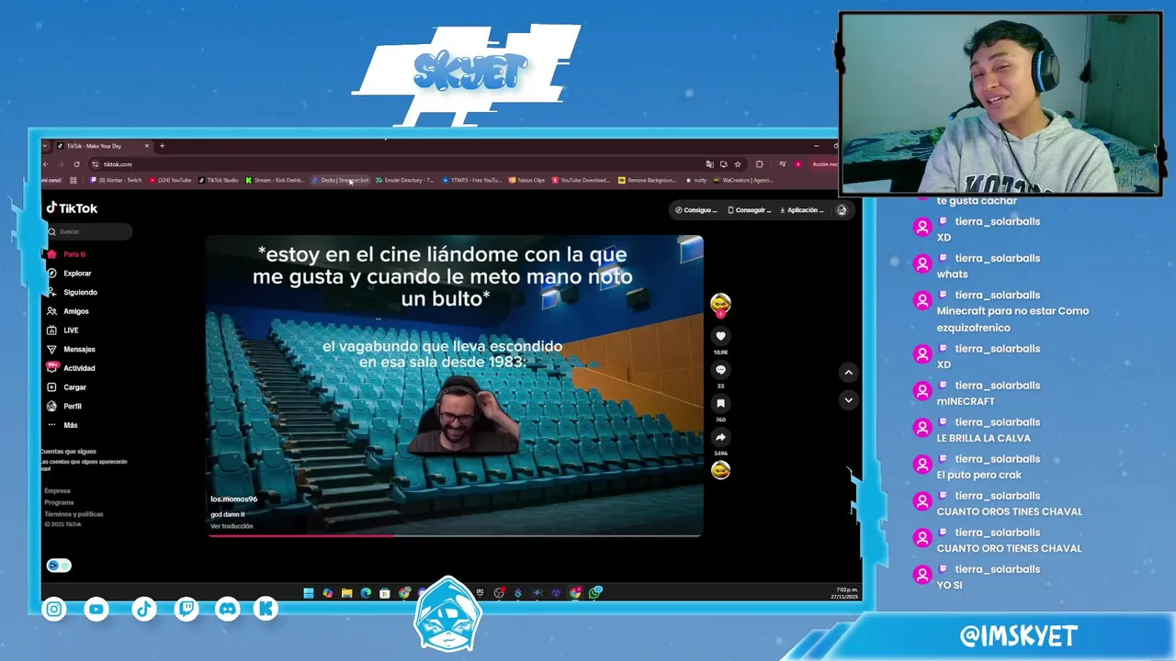Click Ver traducción under the caption
Viewport: 1176px width, 661px height.
click(x=232, y=526)
